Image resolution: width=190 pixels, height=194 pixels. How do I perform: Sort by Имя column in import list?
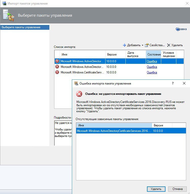point(82,54)
